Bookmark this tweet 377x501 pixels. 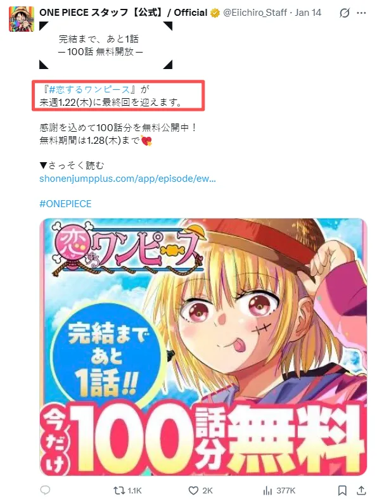click(342, 490)
